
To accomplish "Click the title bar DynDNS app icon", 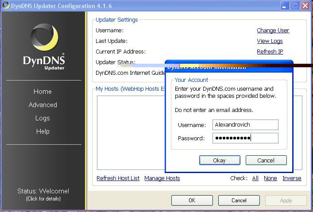I will tap(6, 5).
